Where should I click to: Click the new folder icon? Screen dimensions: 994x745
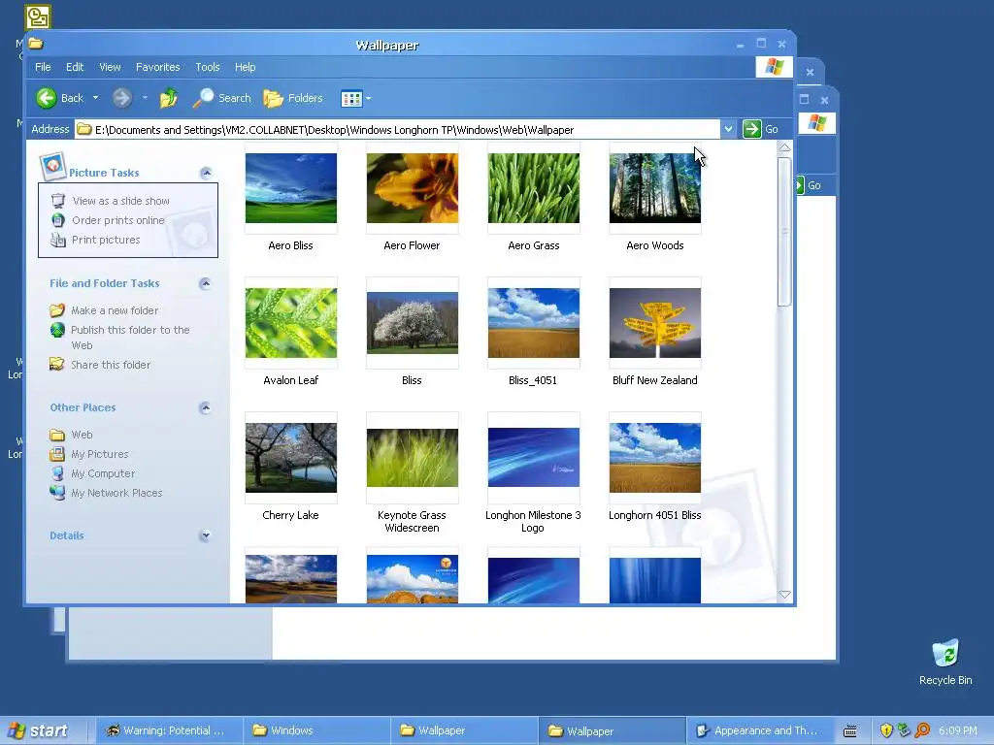point(57,310)
